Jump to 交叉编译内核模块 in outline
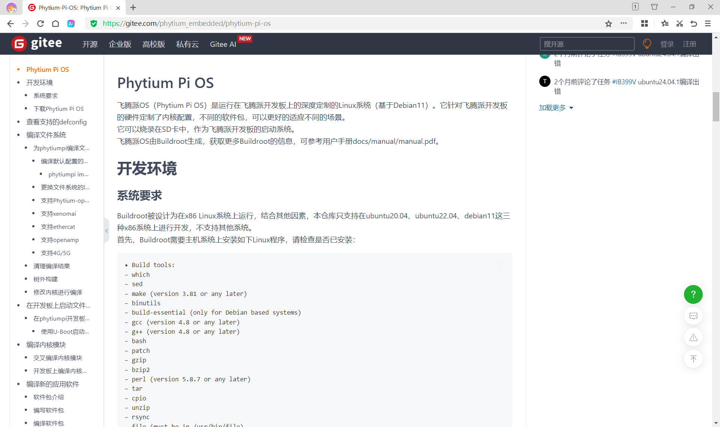Screen dimensions: 720x427 click(58, 358)
